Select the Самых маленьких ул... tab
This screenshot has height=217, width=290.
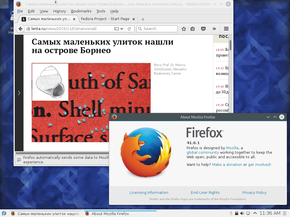pyautogui.click(x=49, y=19)
